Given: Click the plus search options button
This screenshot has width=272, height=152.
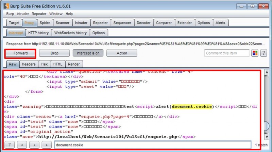Looking at the screenshot, I should [34, 145].
